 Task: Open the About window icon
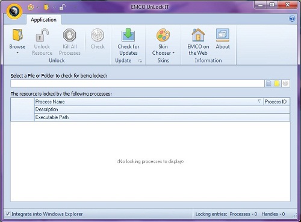tap(223, 35)
